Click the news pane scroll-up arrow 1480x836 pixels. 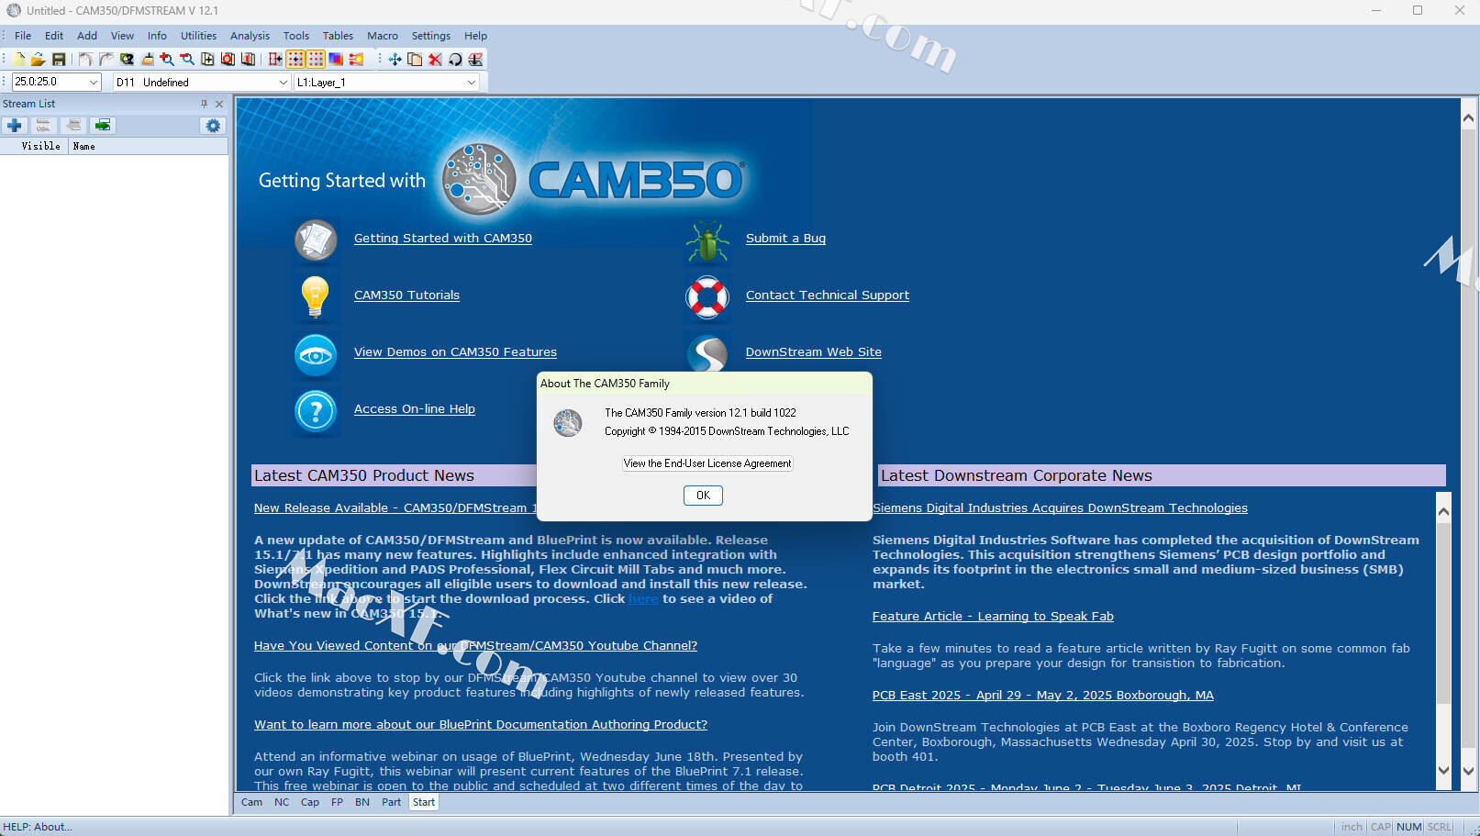(x=1443, y=512)
